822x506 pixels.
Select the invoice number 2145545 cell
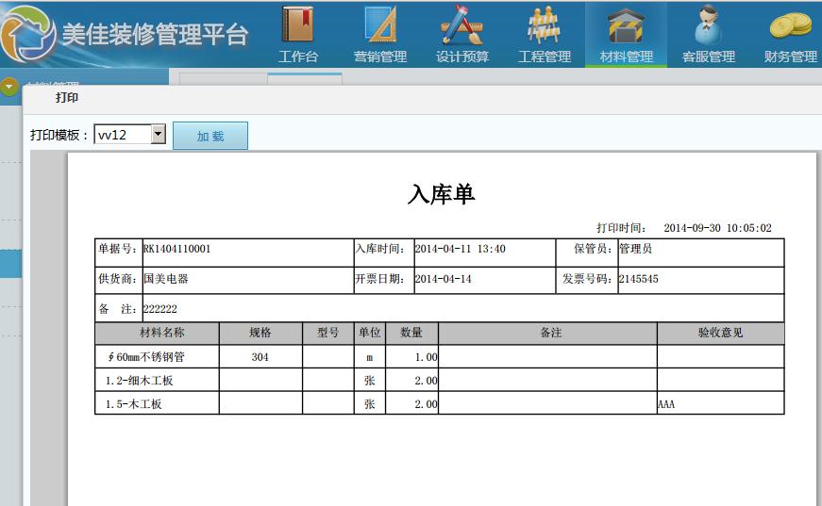699,280
